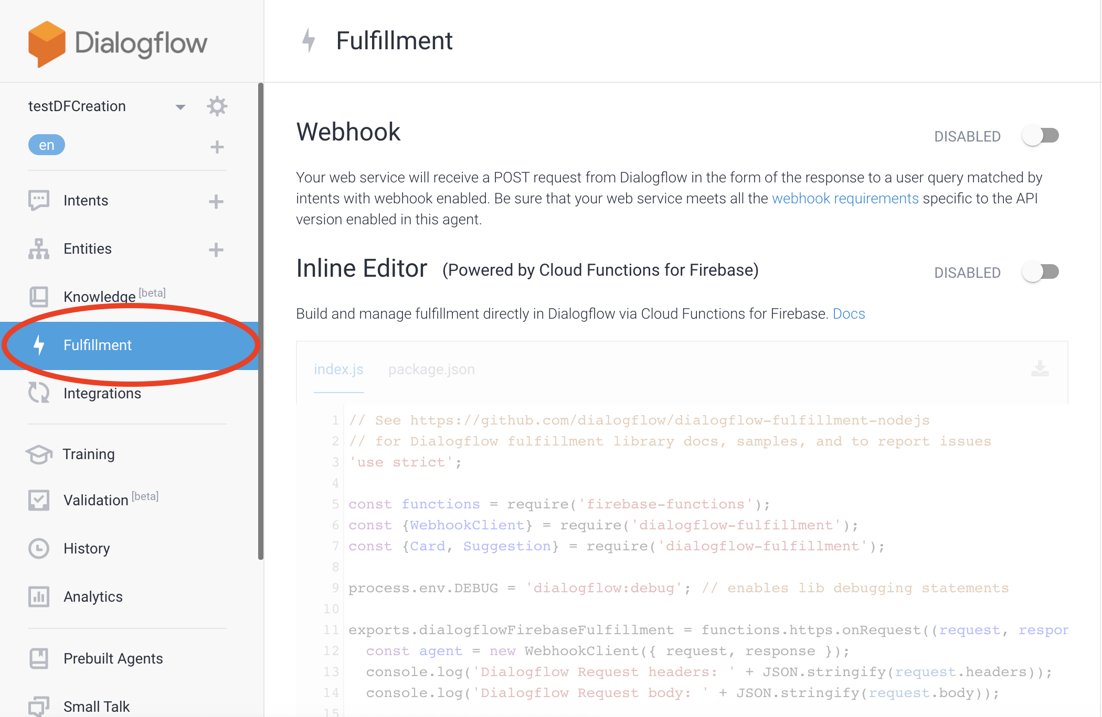Toggle the en language chip
Viewport: 1102px width, 717px height.
pyautogui.click(x=46, y=145)
